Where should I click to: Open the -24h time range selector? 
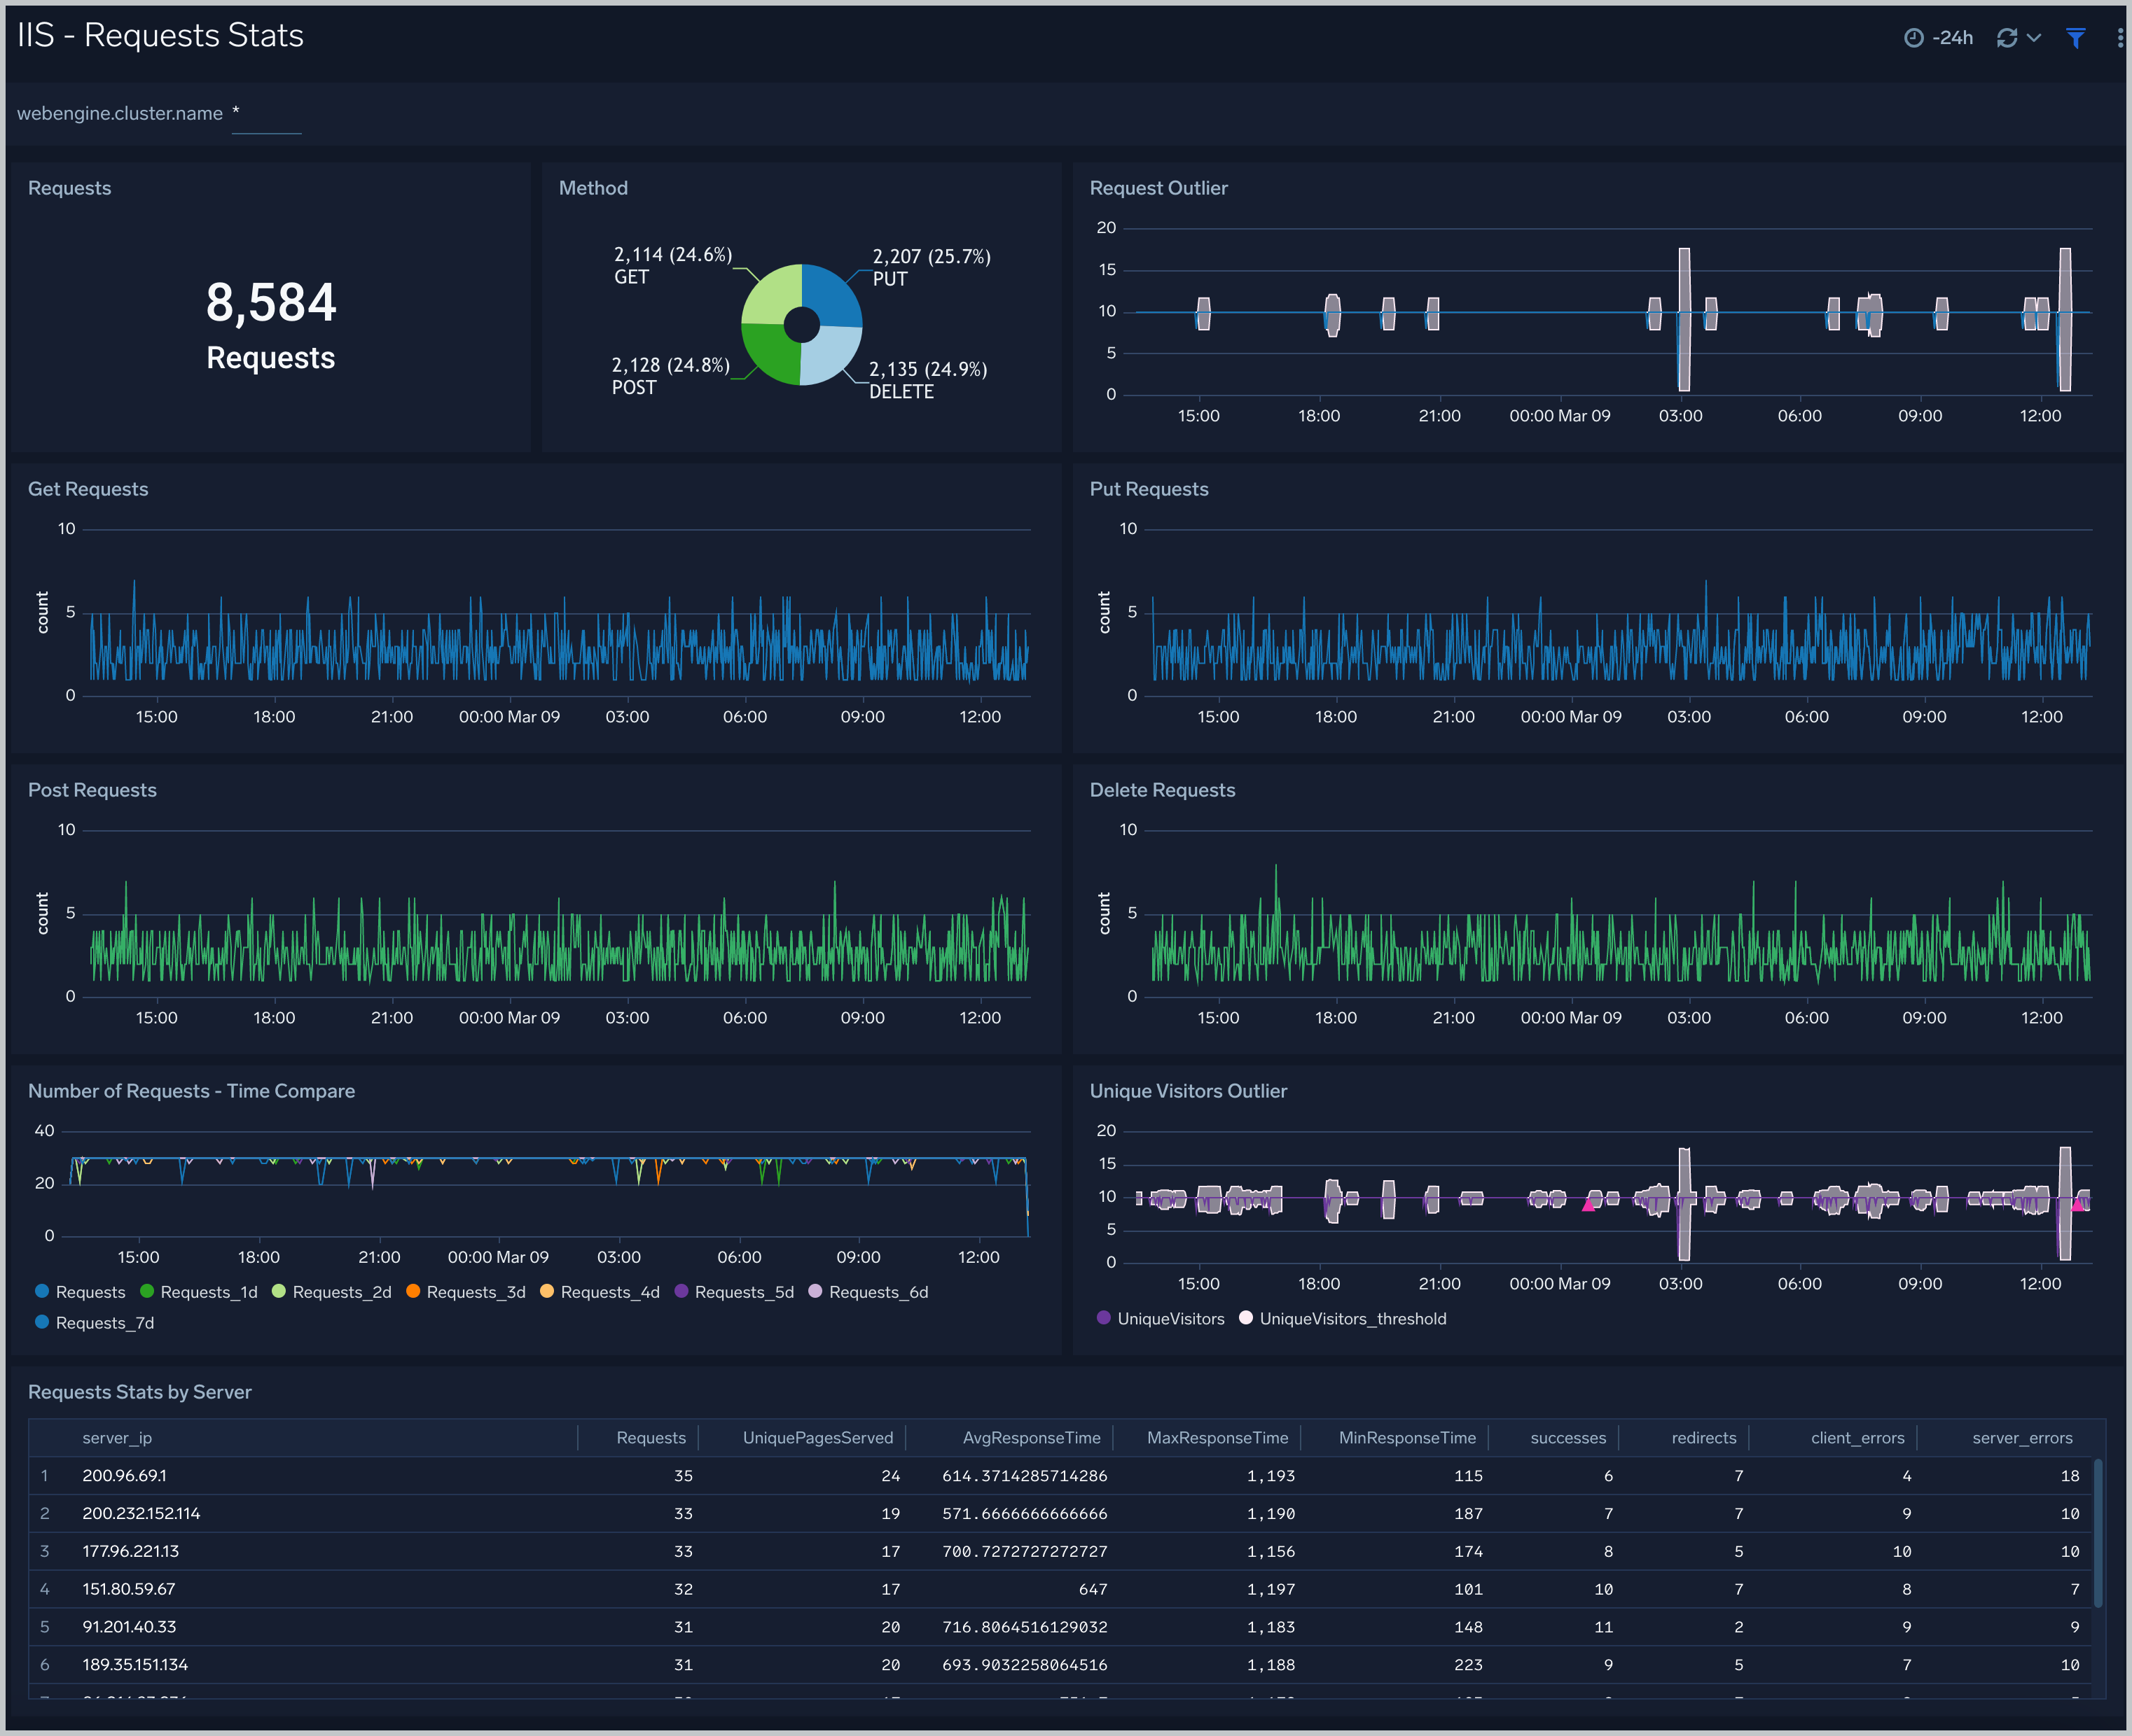1938,38
